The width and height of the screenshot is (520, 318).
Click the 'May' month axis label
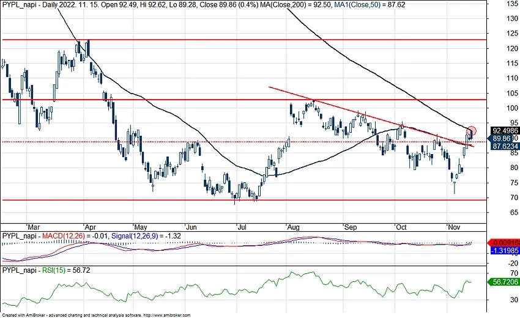(140, 227)
